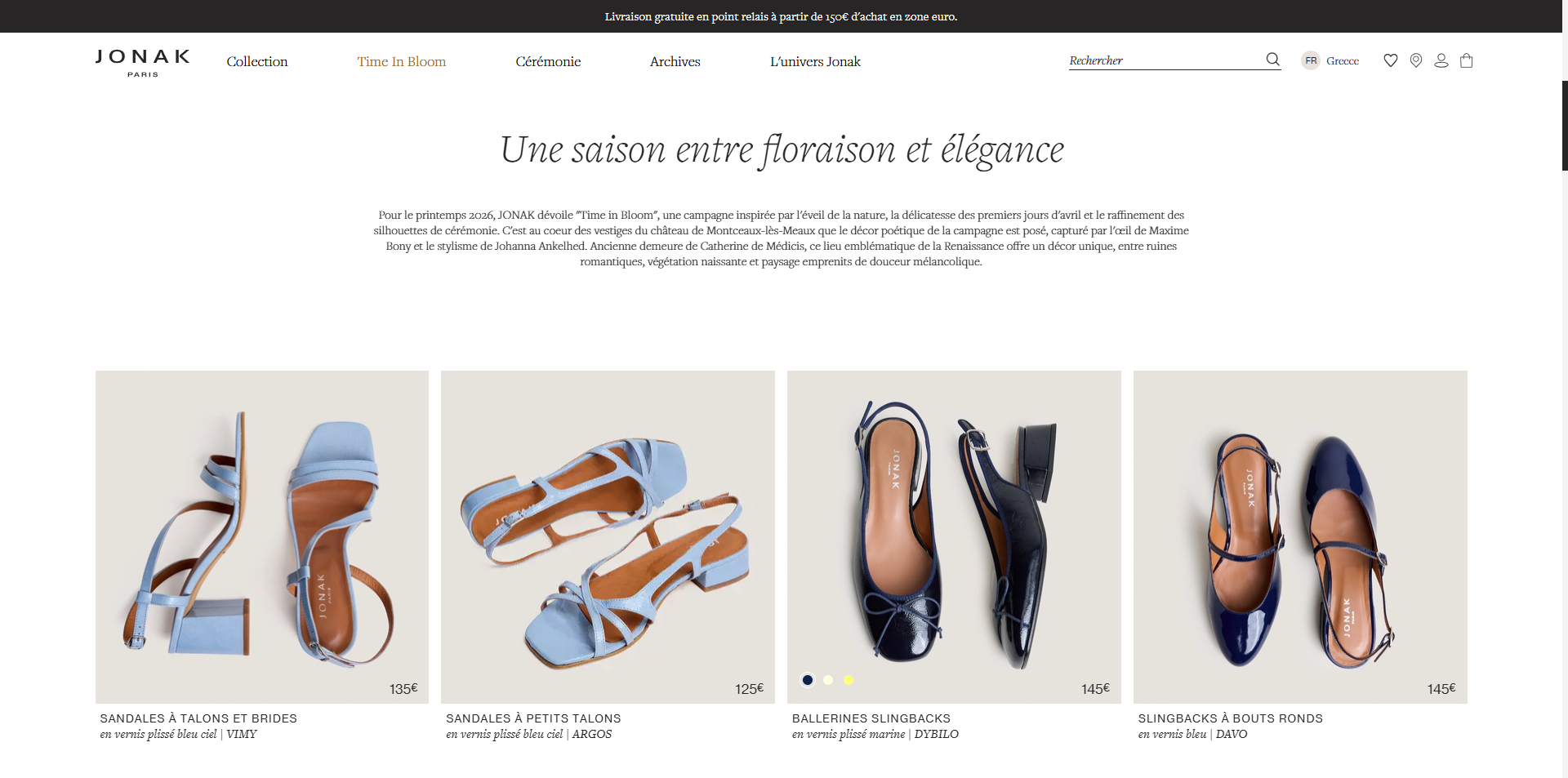The width and height of the screenshot is (1568, 778).
Task: Click the FR language badge
Action: coord(1311,60)
